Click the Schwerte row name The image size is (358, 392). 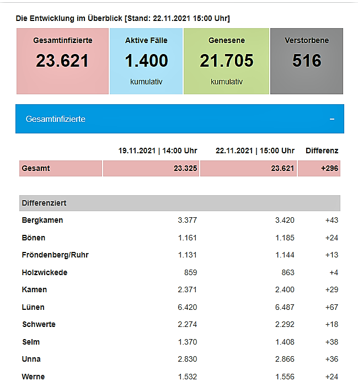39,324
